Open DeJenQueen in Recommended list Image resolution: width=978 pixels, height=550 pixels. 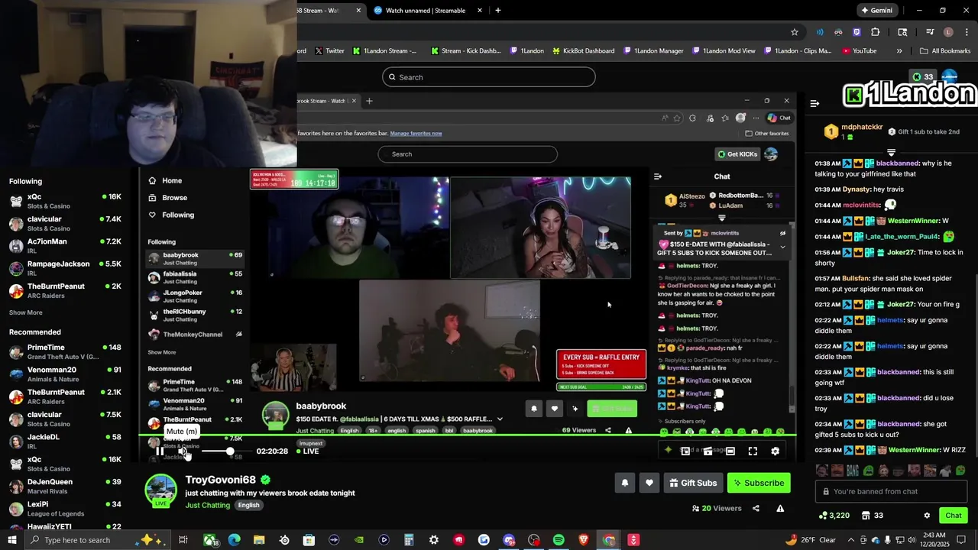pyautogui.click(x=65, y=486)
